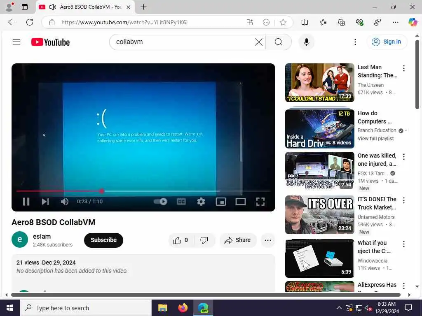Open menu for Last Man Standing video
The width and height of the screenshot is (422, 316).
404,68
